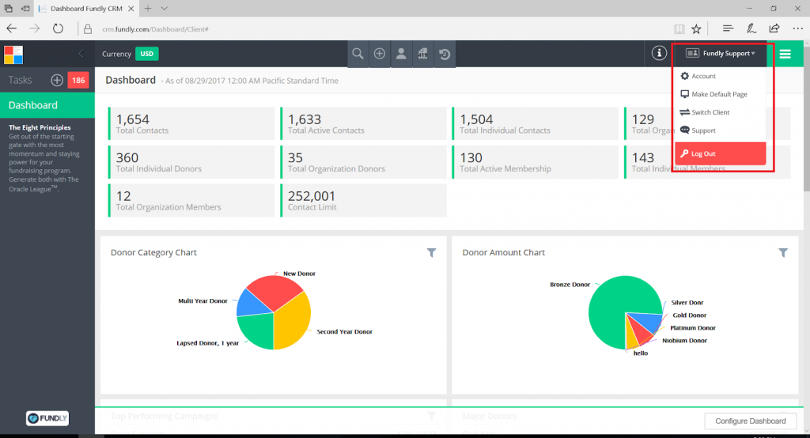Click the colorful app logo
Viewport: 810px width, 438px height.
point(13,55)
